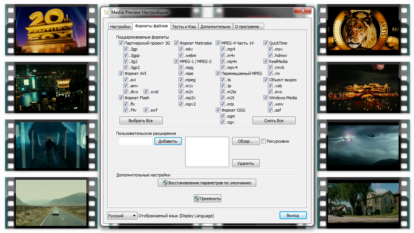Enable the Рекурсивно checkbox
This screenshot has height=233, width=414.
263,141
